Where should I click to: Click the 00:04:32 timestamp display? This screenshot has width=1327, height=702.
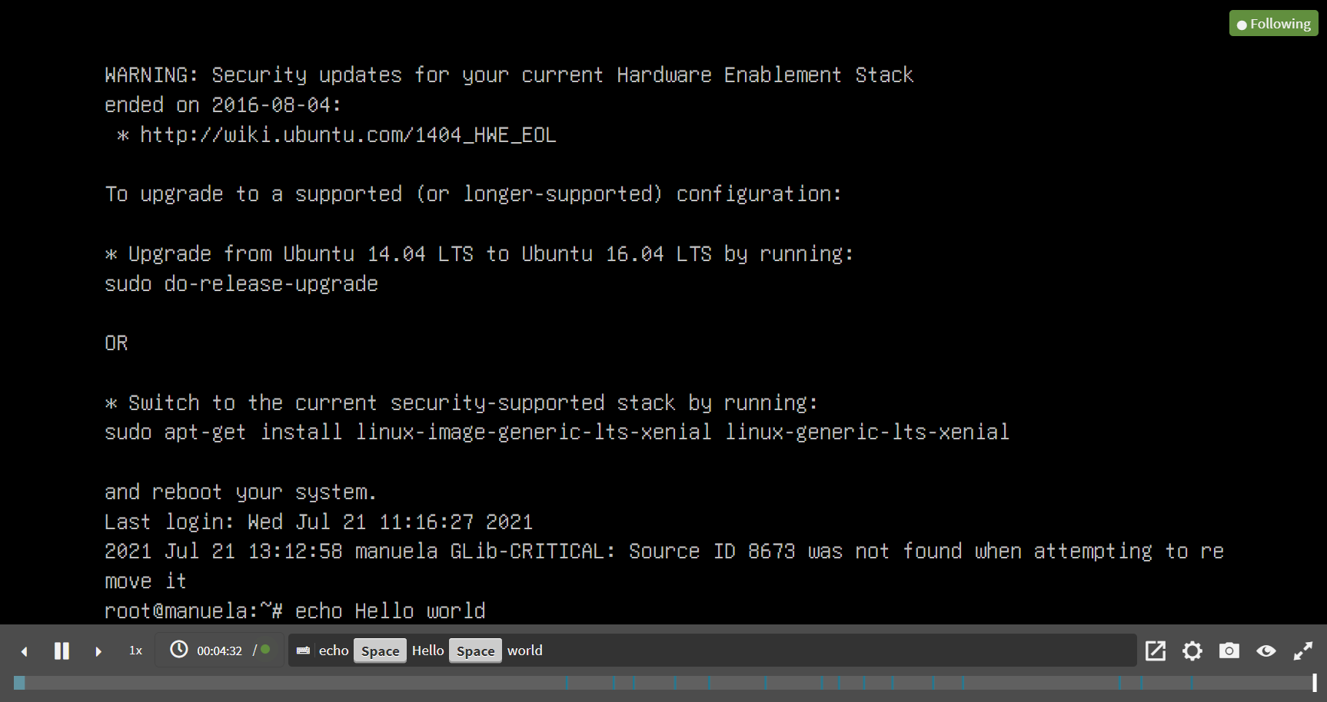click(x=219, y=651)
